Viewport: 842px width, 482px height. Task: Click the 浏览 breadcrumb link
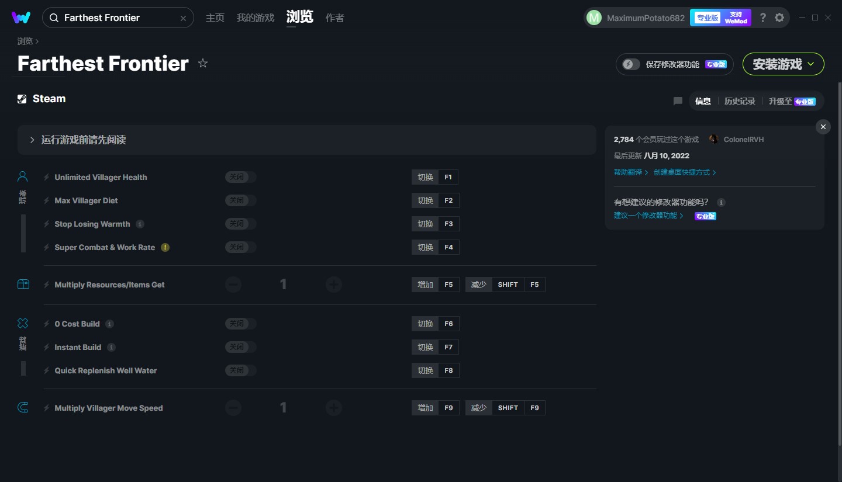point(25,41)
